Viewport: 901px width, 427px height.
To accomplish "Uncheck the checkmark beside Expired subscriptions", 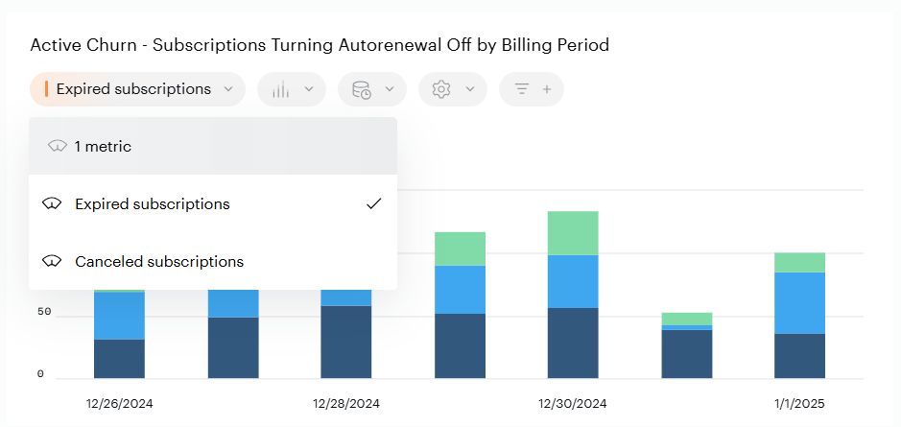I will 374,203.
